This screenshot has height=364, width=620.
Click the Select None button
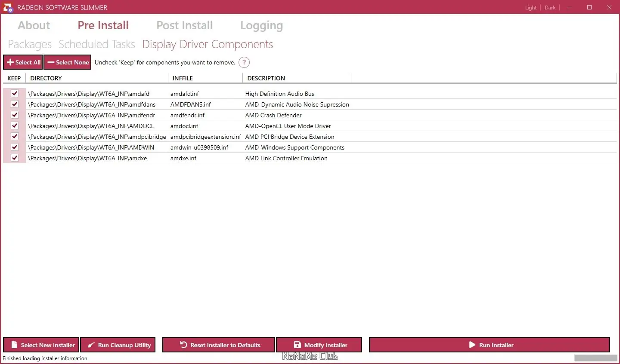point(68,62)
